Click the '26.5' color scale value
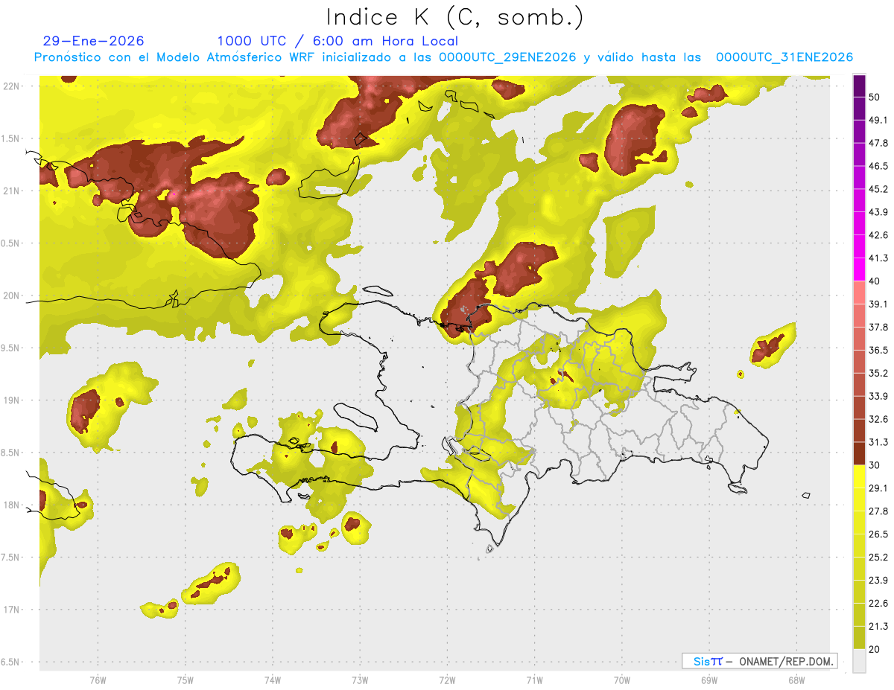 [x=878, y=534]
